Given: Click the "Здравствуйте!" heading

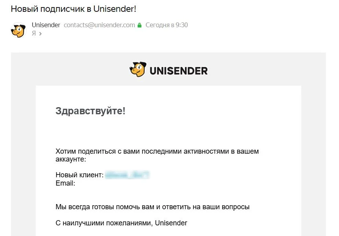Looking at the screenshot, I should pos(90,111).
